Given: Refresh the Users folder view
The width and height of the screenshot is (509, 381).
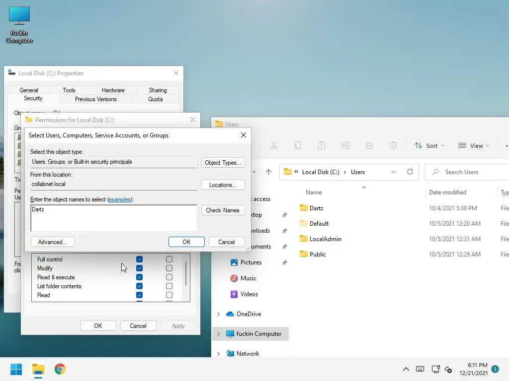Looking at the screenshot, I should pyautogui.click(x=410, y=172).
